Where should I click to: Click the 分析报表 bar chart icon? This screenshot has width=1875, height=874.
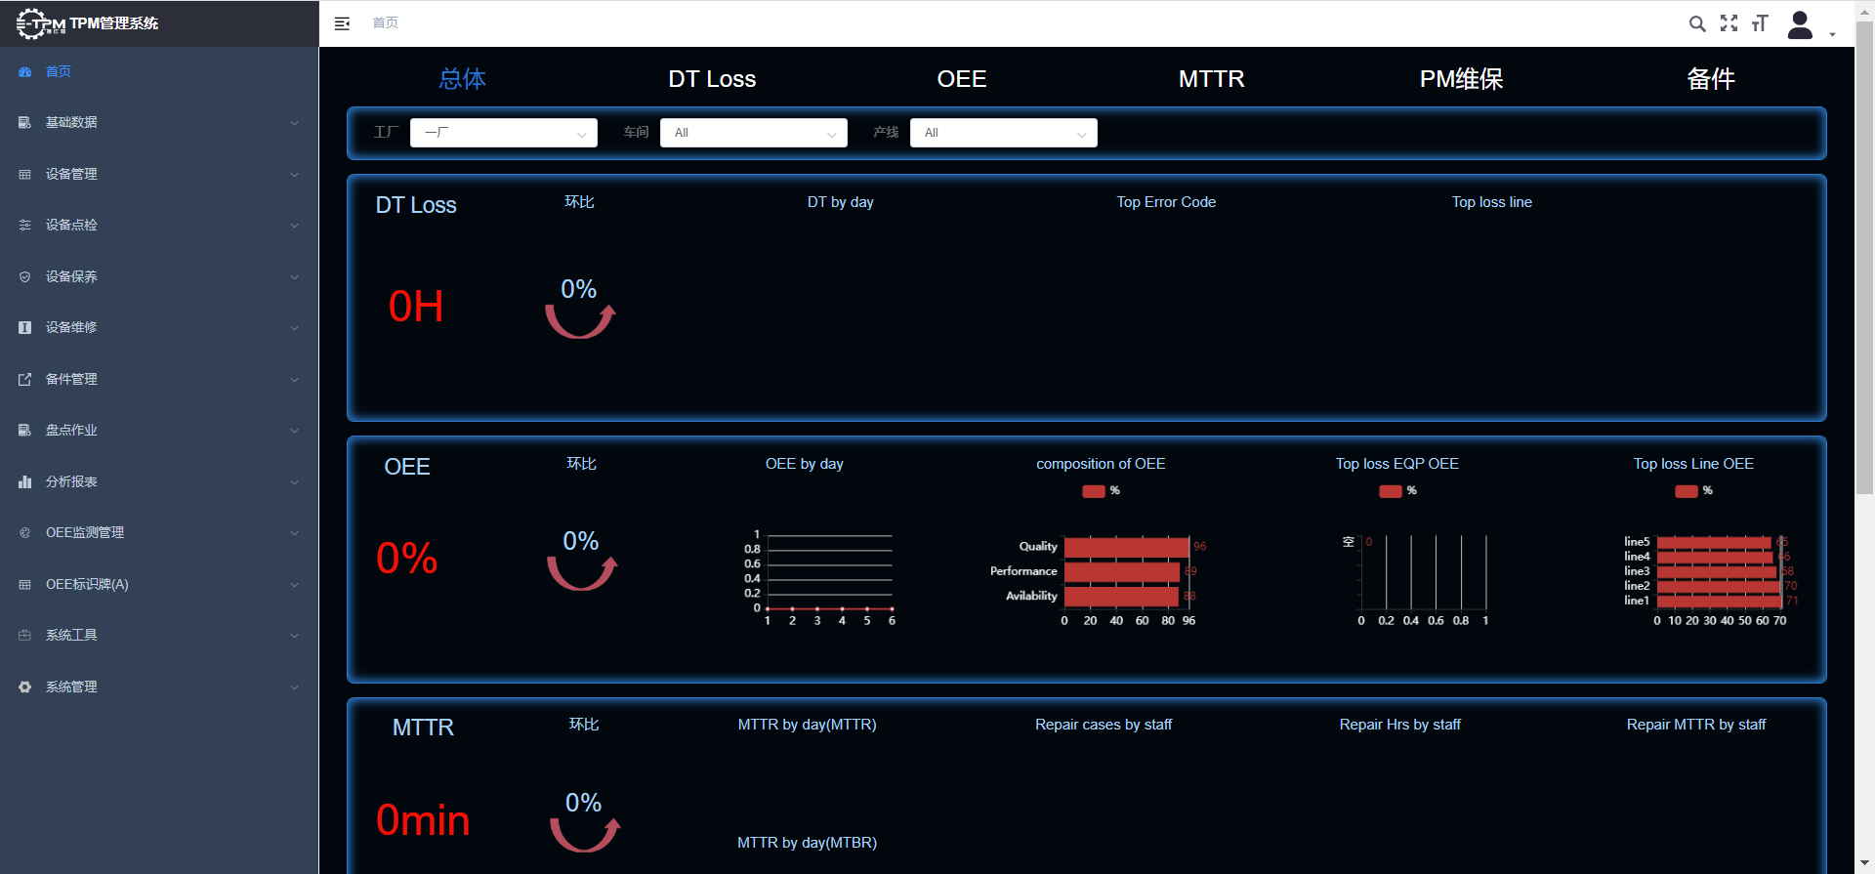(x=25, y=481)
